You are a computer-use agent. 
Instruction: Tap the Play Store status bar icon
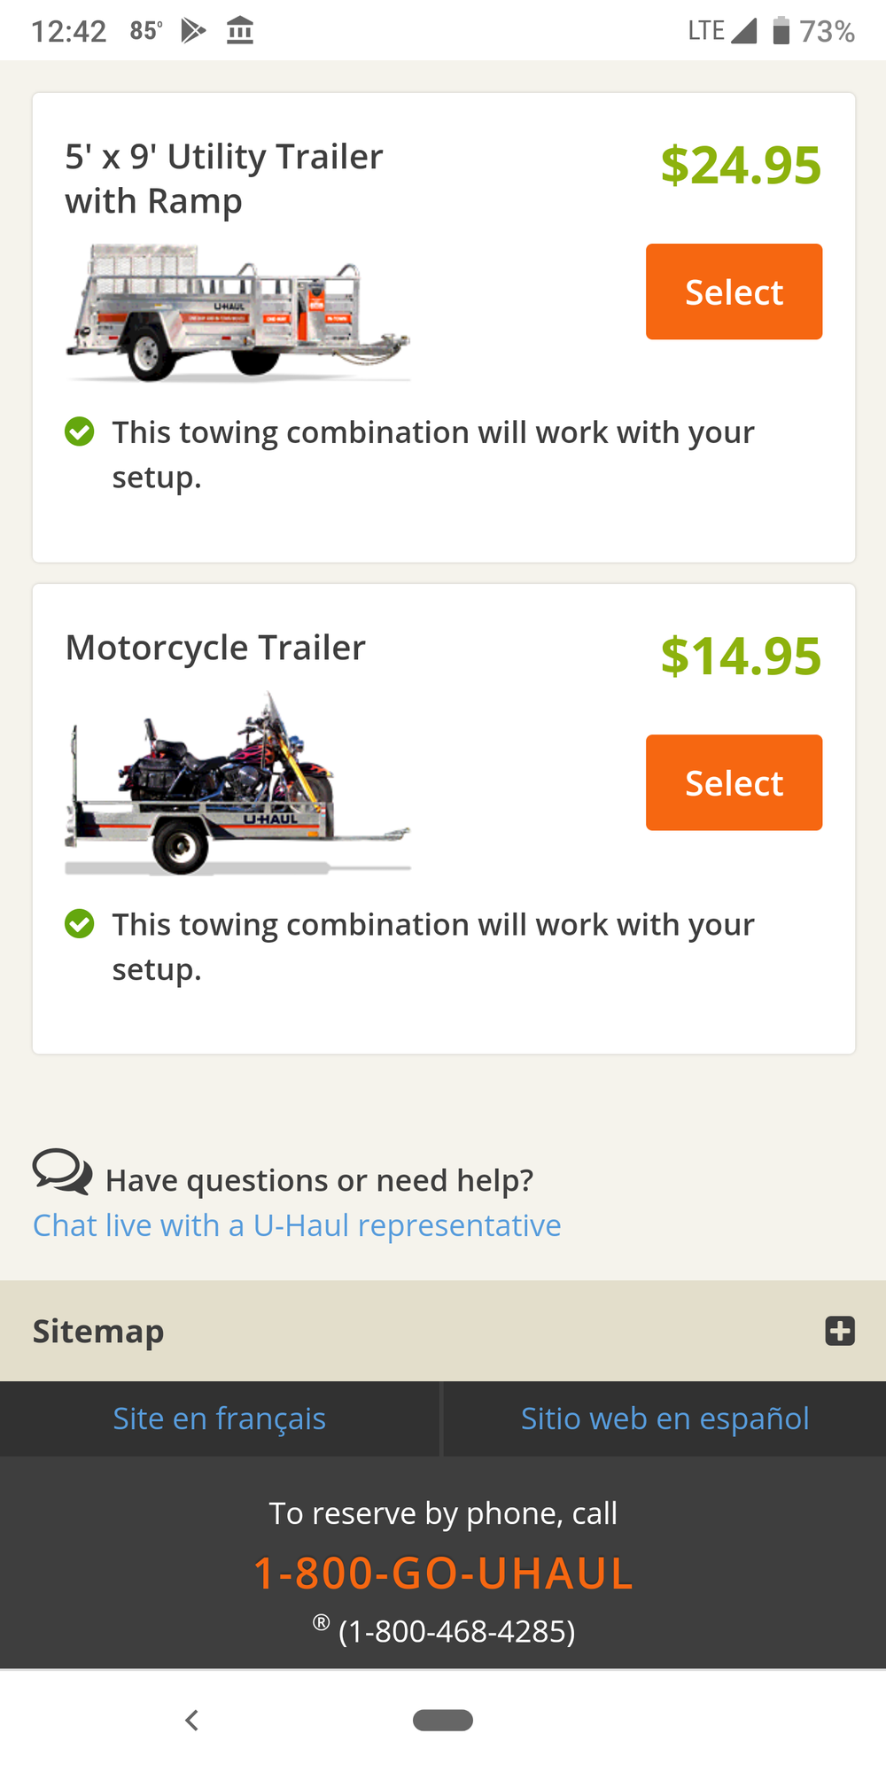tap(193, 31)
